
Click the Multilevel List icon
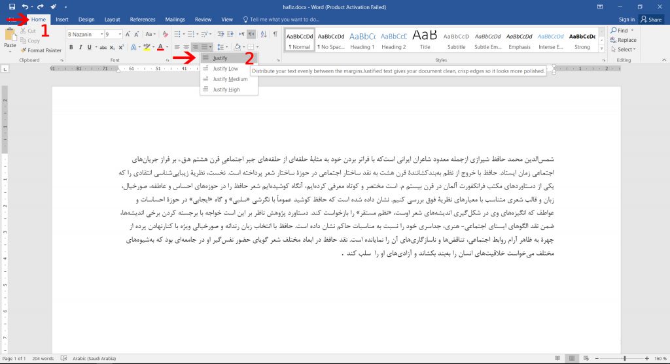click(204, 34)
